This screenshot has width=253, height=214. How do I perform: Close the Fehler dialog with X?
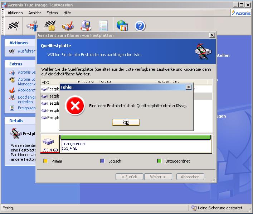(x=188, y=87)
